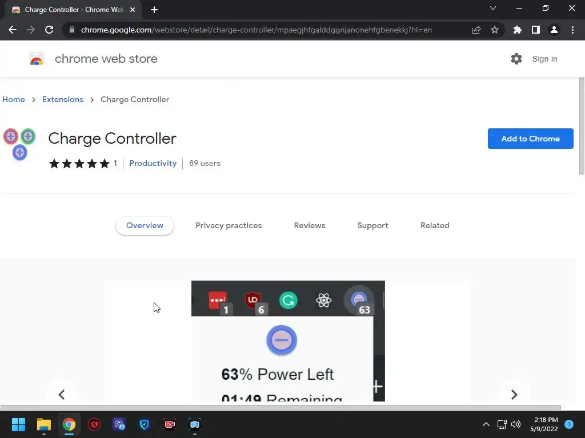585x438 pixels.
Task: View site security lock info
Action: click(72, 30)
